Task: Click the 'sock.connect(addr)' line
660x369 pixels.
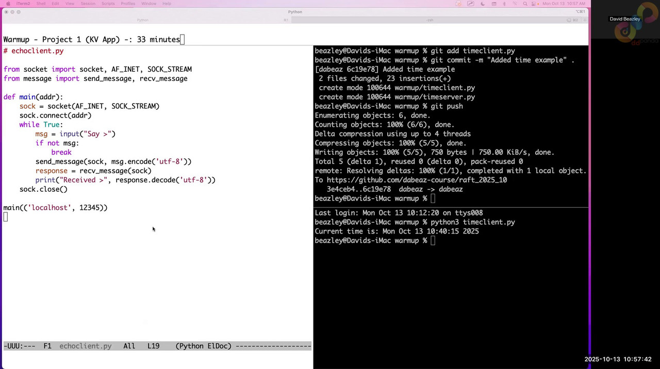Action: point(55,115)
